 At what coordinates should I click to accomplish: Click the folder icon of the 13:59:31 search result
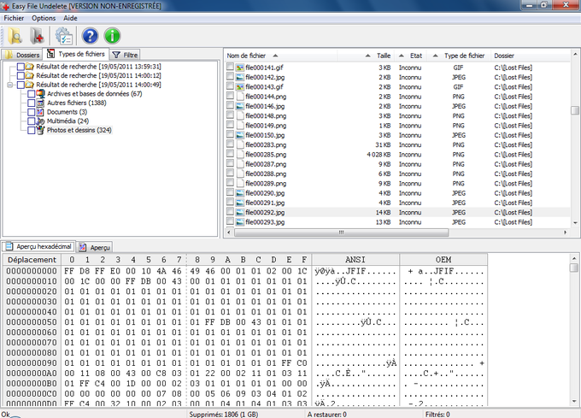coord(30,67)
